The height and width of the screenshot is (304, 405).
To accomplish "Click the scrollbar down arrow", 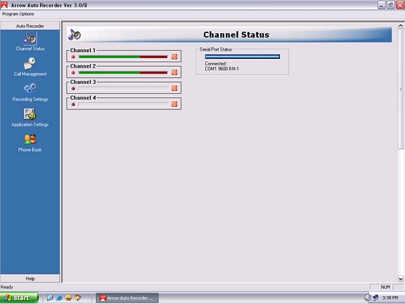I will point(400,279).
